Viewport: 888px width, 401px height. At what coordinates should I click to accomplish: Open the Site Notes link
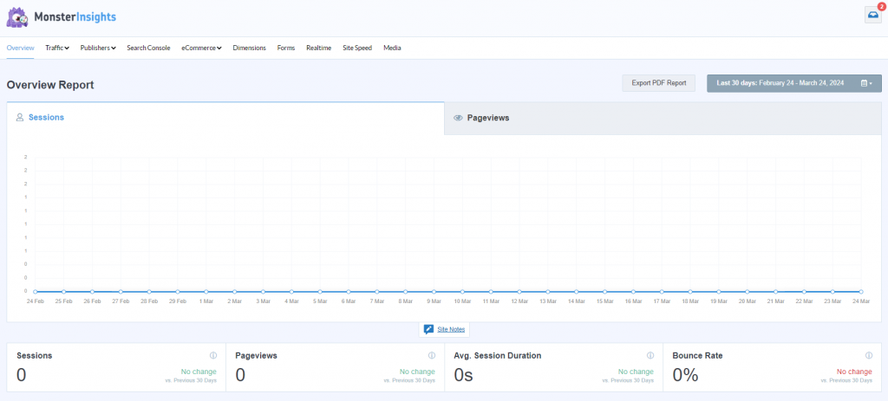450,330
